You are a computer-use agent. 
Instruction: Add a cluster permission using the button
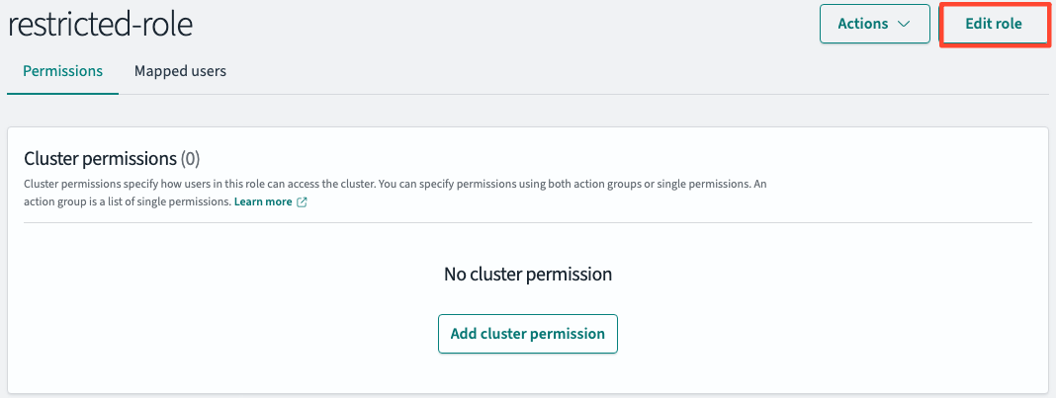[x=527, y=334]
